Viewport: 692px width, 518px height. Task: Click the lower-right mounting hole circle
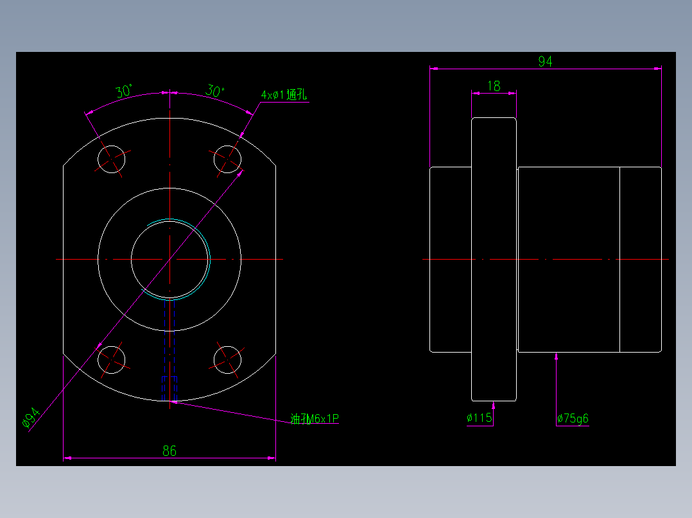point(227,360)
